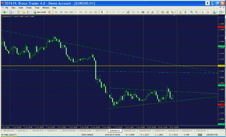Expand the Profiles dropdown arrow

pos(13,12)
